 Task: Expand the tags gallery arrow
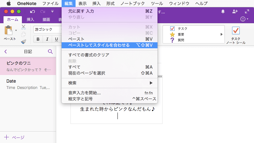tap(221, 34)
